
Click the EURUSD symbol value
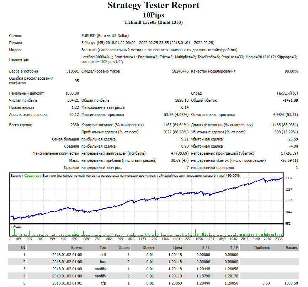click(105, 36)
